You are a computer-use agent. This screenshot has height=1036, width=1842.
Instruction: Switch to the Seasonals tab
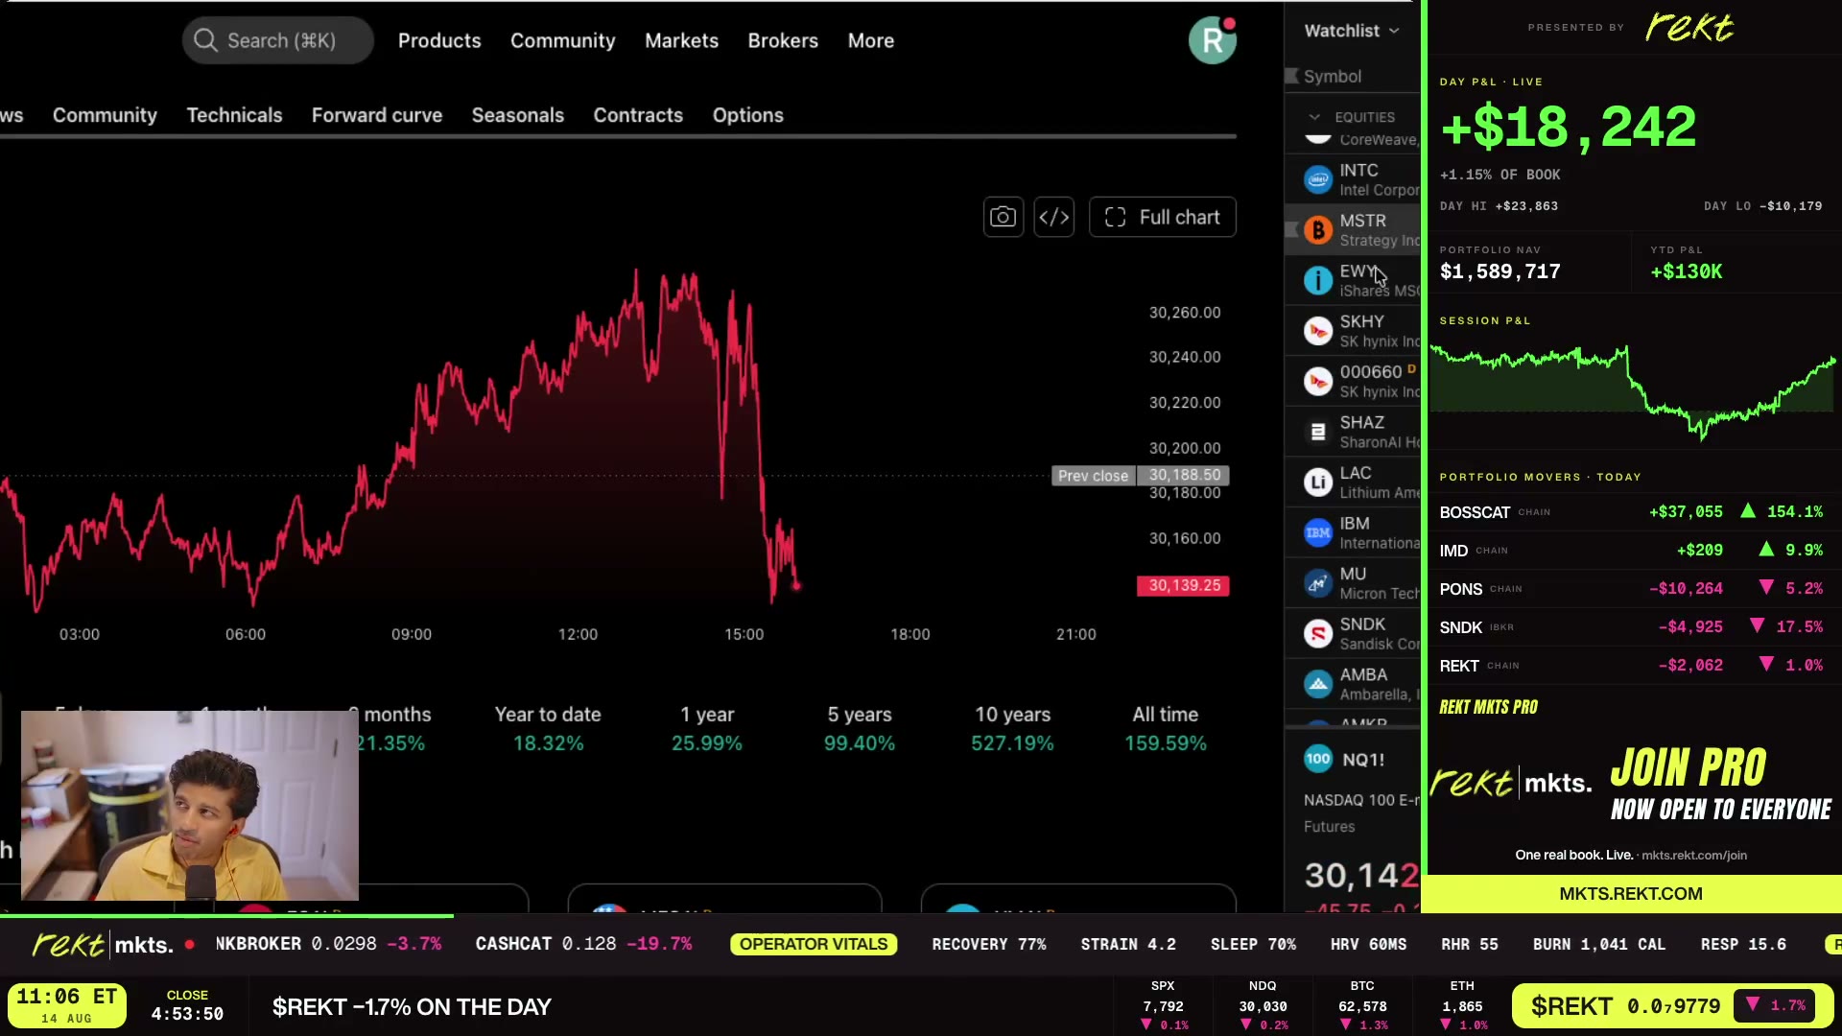click(x=518, y=115)
